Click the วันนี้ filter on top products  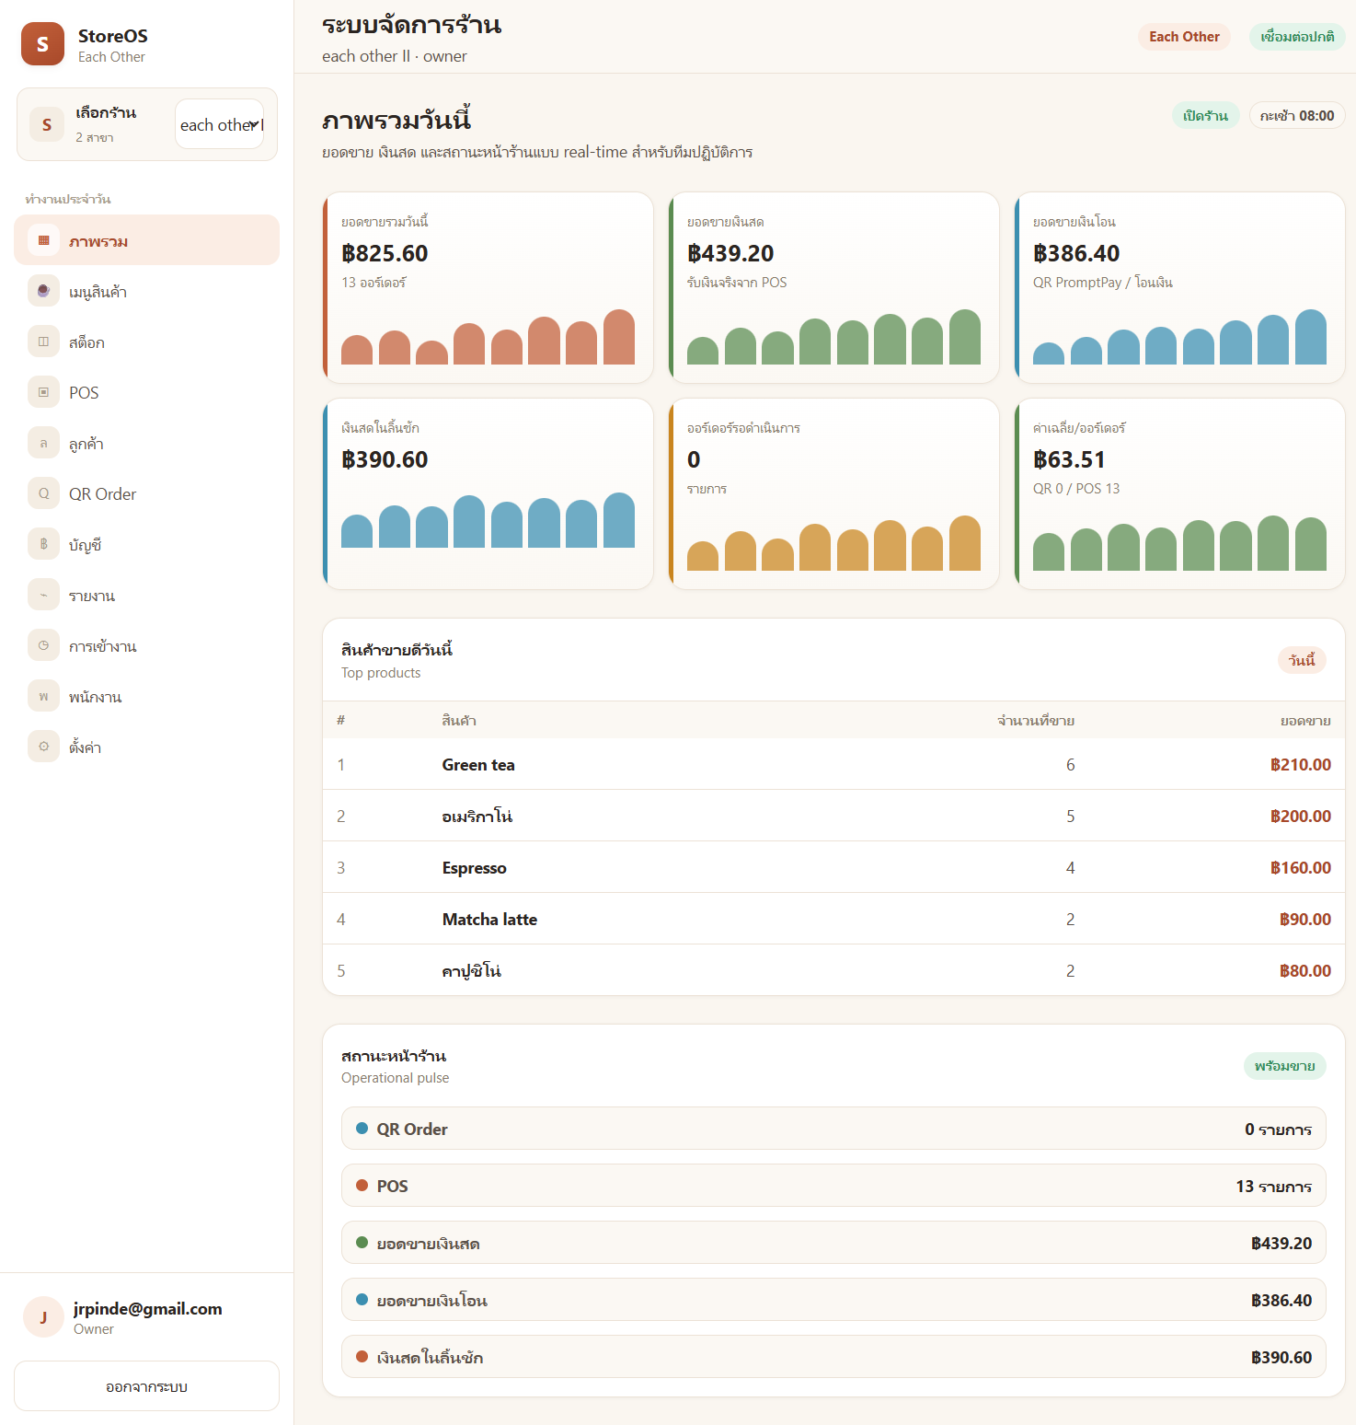tap(1302, 660)
